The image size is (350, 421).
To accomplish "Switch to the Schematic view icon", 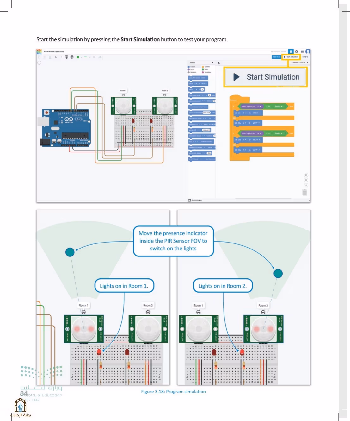I will point(297,51).
